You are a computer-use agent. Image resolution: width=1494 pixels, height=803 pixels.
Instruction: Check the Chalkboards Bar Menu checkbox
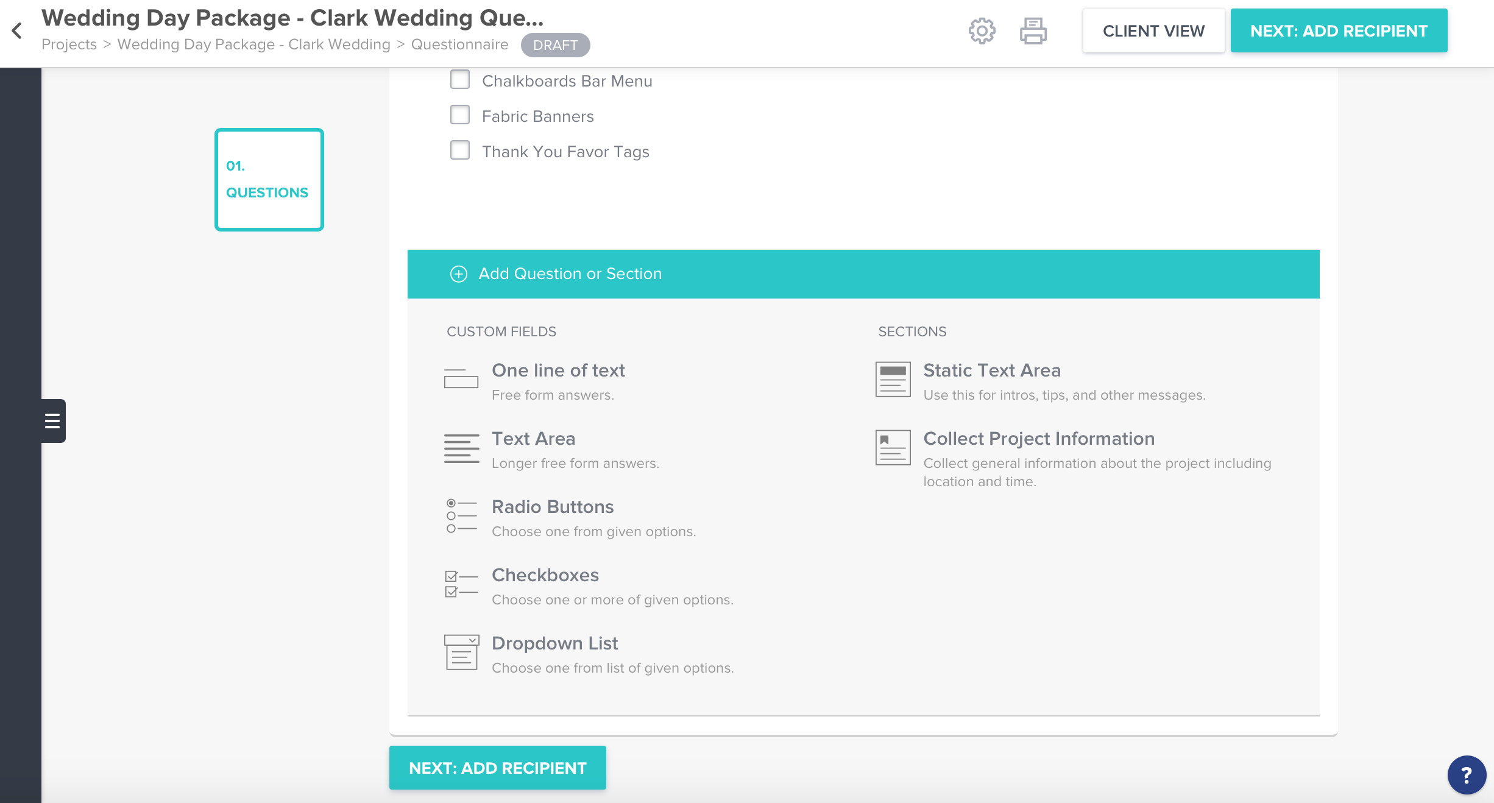pos(460,79)
